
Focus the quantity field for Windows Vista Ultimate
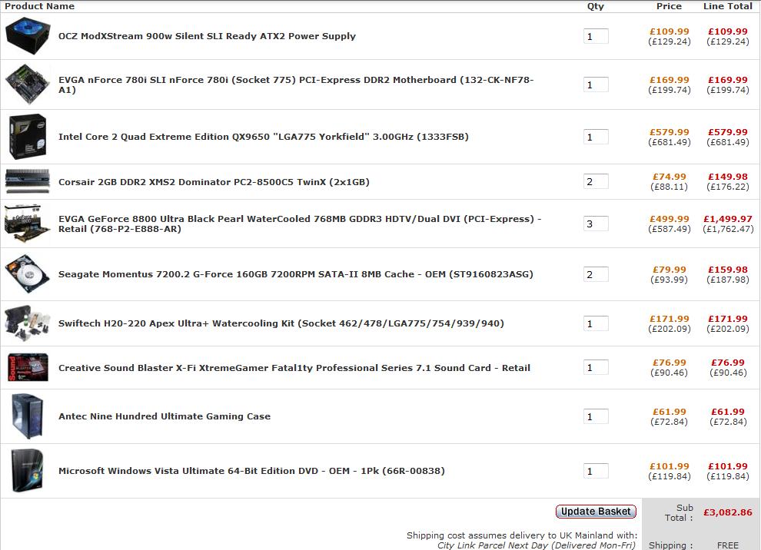coord(596,470)
